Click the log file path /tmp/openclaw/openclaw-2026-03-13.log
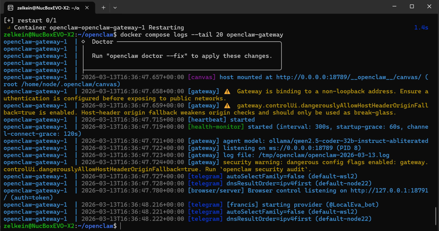 [324, 155]
